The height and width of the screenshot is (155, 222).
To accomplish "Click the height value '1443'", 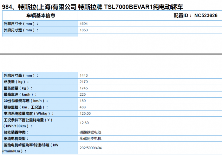I will tap(84, 75).
